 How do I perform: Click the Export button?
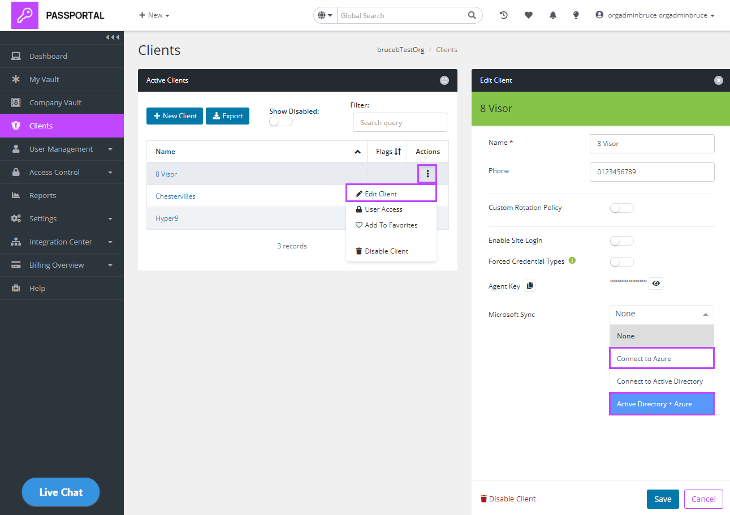tap(227, 116)
